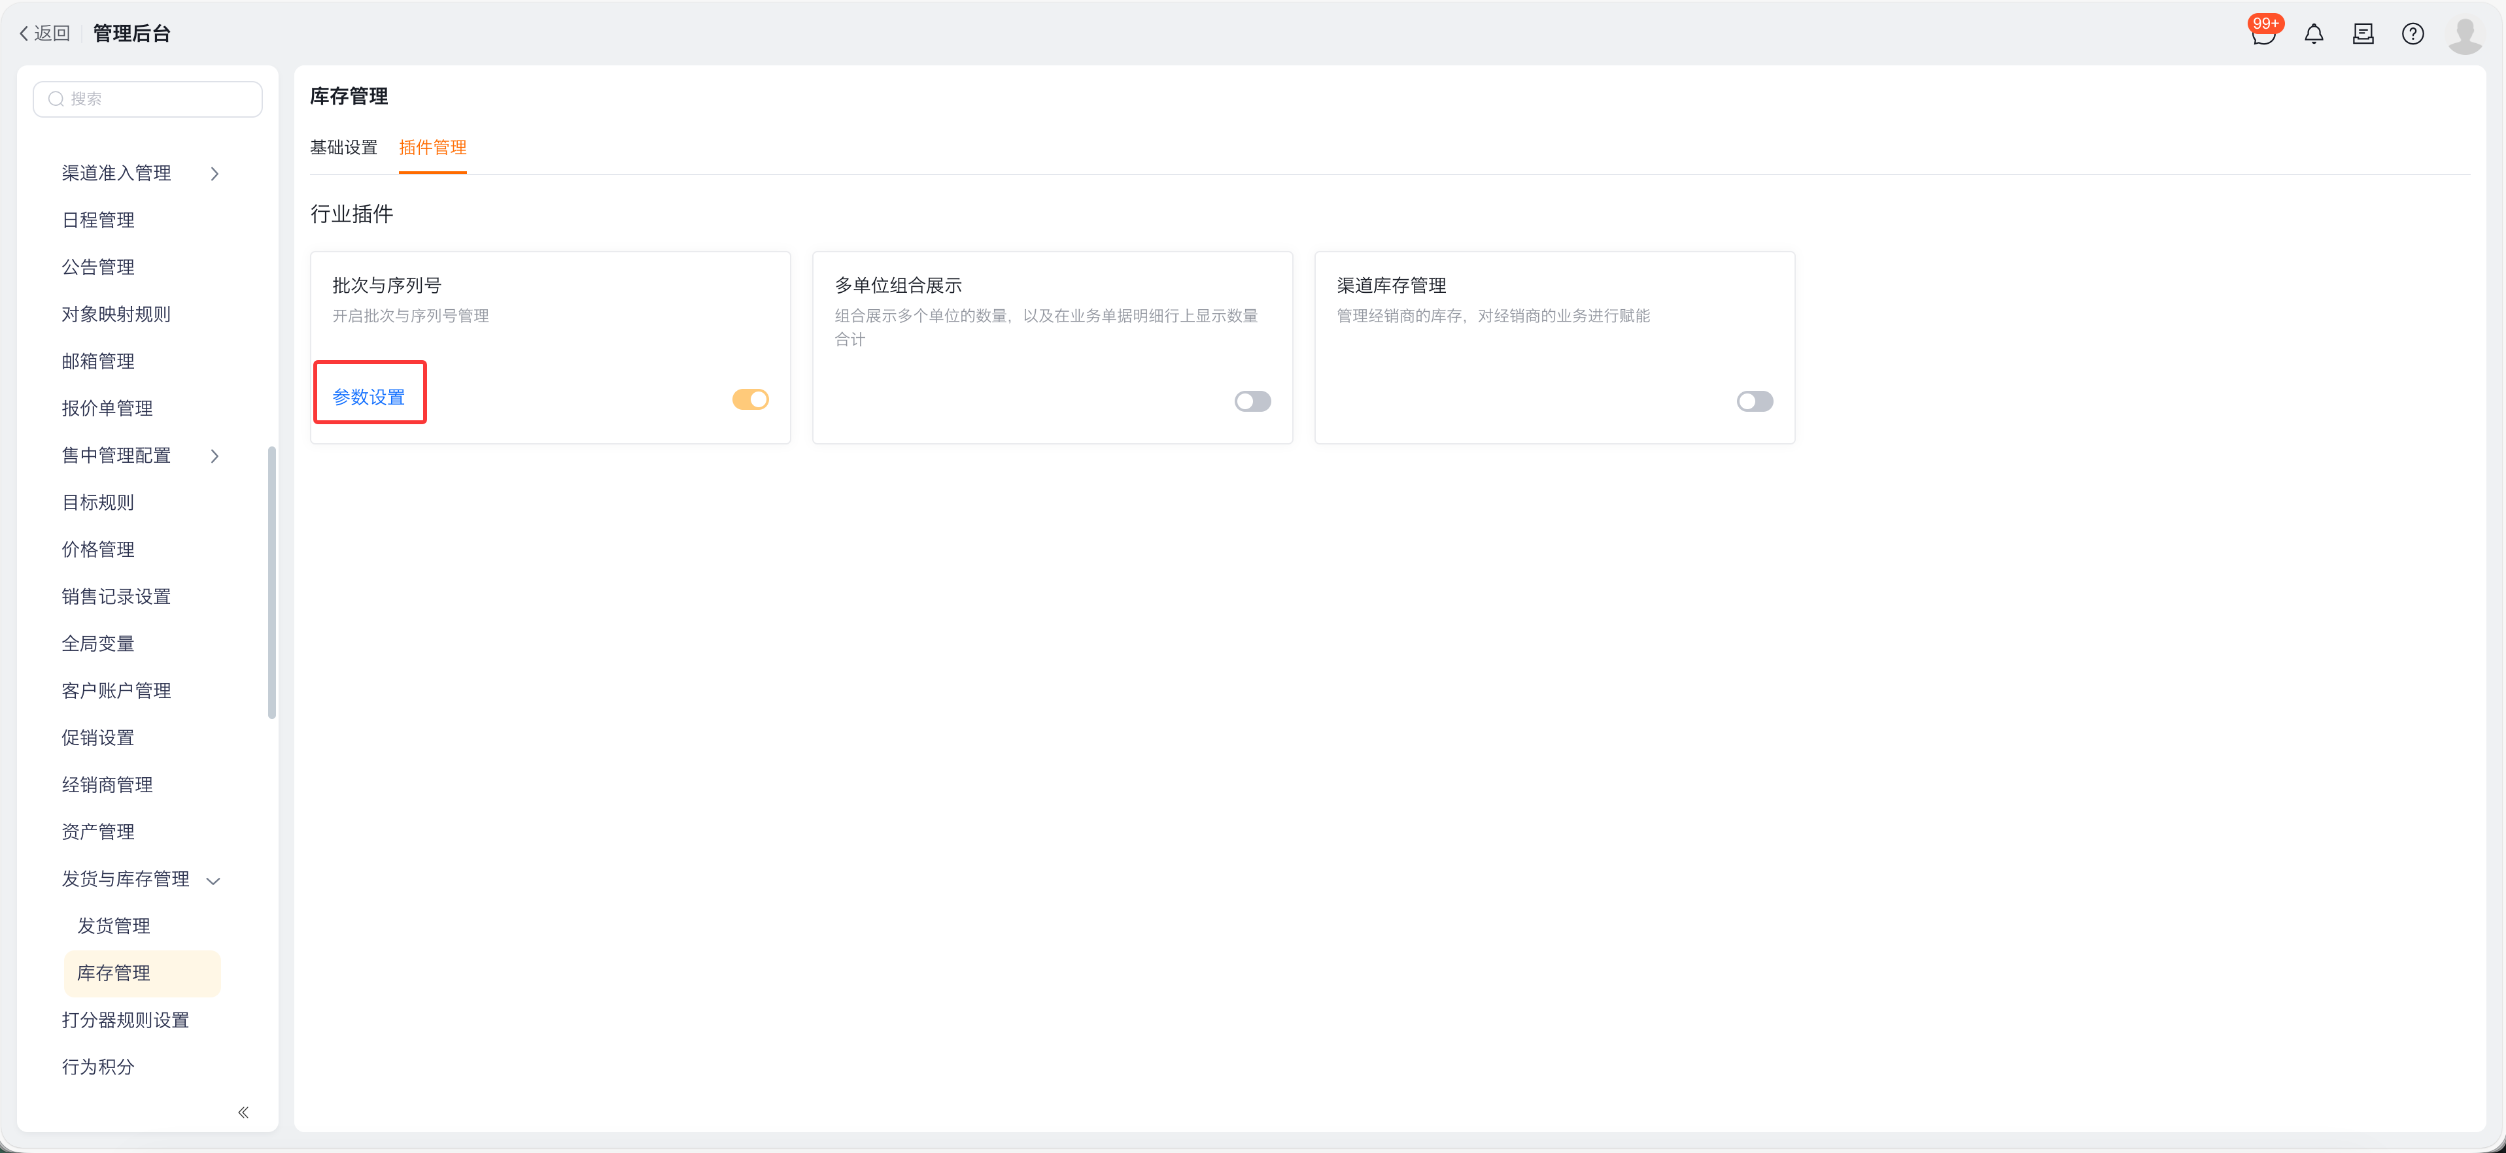Collapse the sidebar with double-arrow icon
The width and height of the screenshot is (2506, 1153).
243,1112
